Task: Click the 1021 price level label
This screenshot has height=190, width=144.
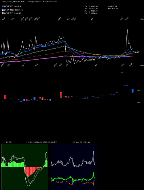Action: pyautogui.click(x=139, y=90)
